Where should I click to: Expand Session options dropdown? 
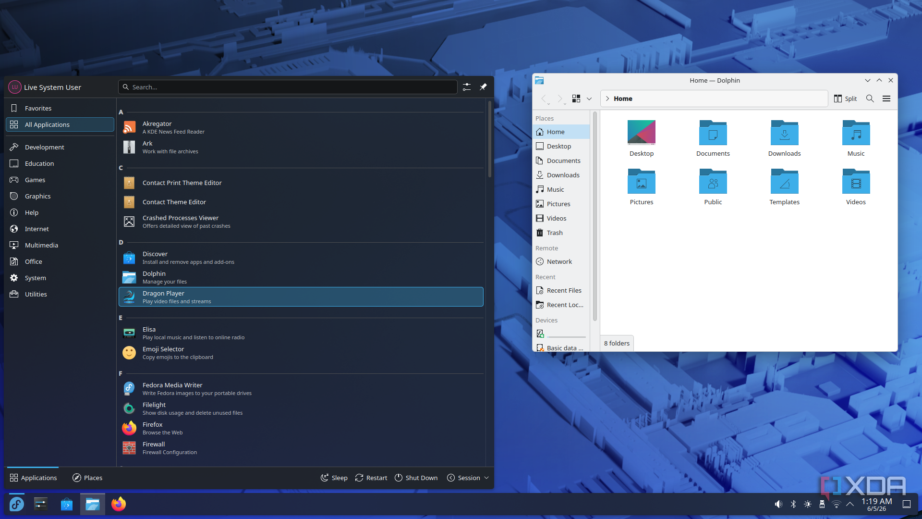point(468,478)
